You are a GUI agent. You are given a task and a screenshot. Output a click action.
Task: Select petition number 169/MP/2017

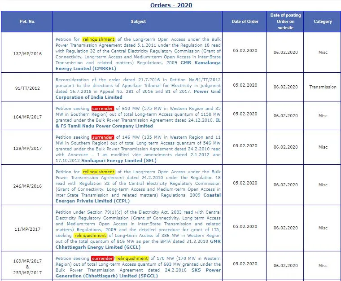pos(27,261)
